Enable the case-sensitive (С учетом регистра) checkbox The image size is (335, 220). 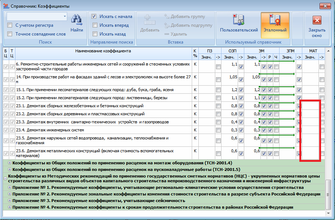10,25
